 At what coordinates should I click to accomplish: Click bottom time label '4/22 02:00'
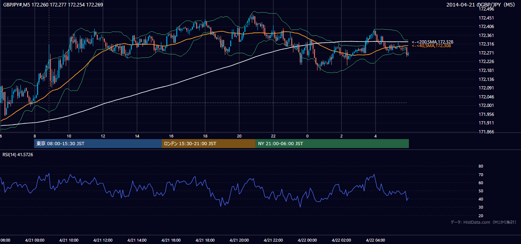click(341, 240)
